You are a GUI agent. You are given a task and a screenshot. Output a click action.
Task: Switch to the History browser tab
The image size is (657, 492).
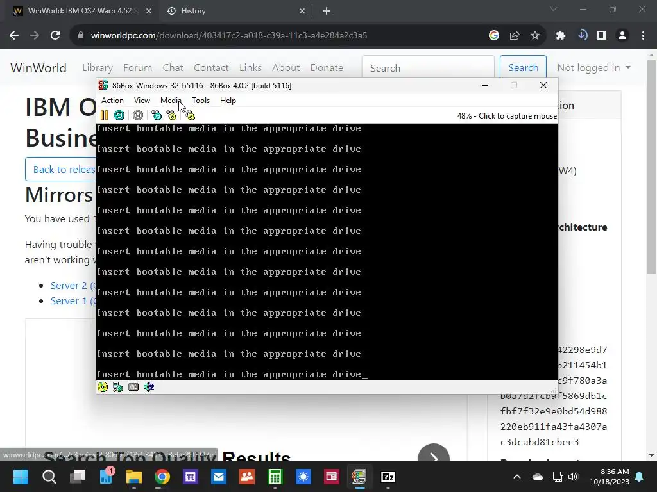235,11
